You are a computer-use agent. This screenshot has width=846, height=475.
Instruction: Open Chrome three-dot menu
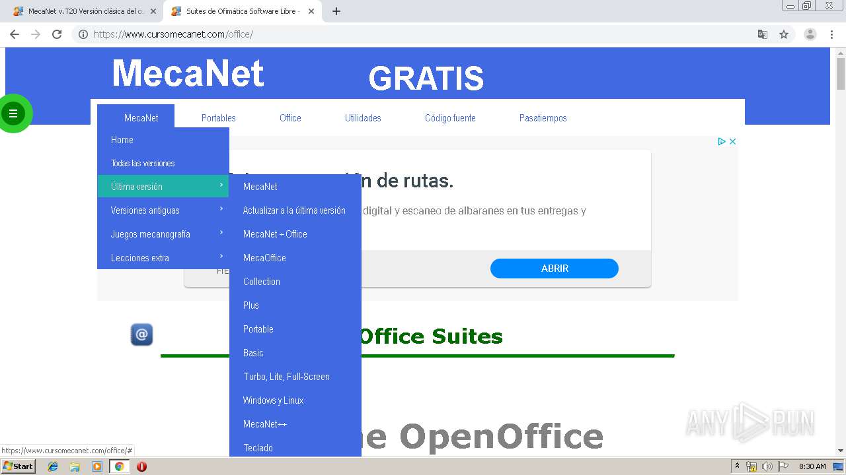coord(831,34)
